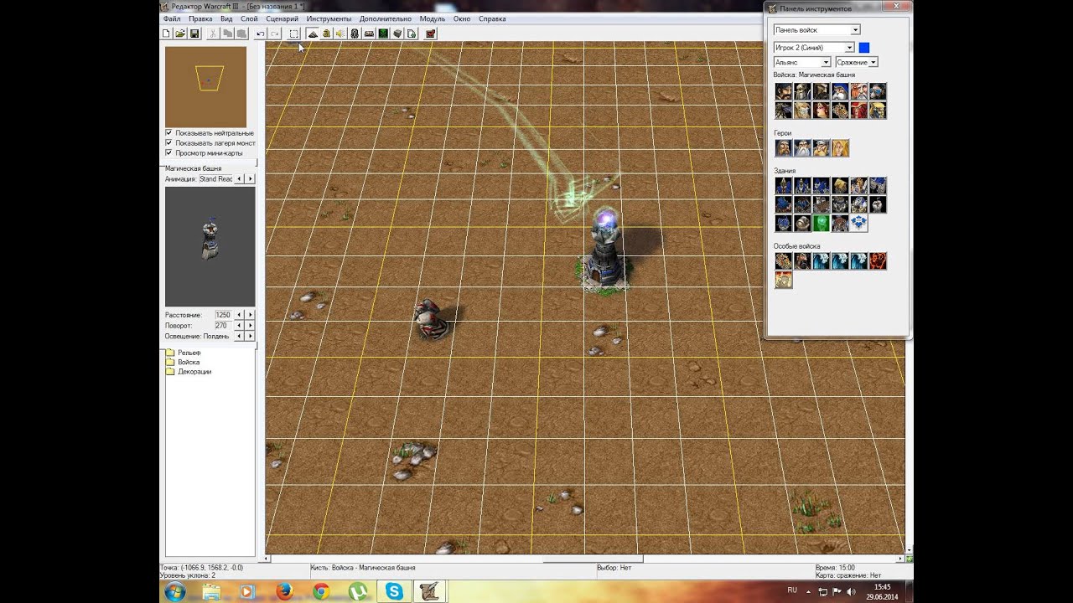The height and width of the screenshot is (603, 1073).
Task: Choose the Archmage hero icon
Action: [x=802, y=148]
